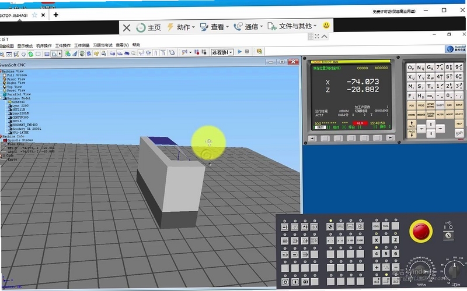Screen dimensions: 467x291
Task: Click the PAGE down key
Action: [x=412, y=133]
